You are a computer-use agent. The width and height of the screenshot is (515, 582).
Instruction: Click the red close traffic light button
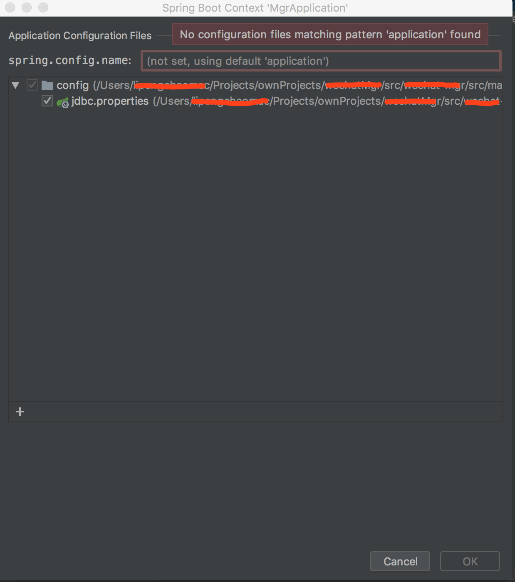pos(10,7)
